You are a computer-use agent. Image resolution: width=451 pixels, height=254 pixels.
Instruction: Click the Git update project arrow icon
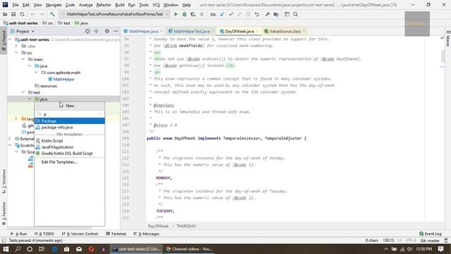point(222,14)
